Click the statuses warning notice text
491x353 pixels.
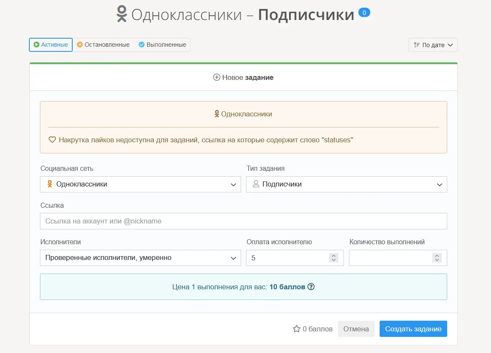click(x=206, y=140)
